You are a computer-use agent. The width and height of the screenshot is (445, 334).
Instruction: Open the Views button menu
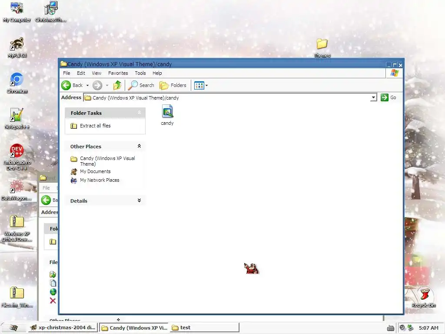(x=201, y=85)
